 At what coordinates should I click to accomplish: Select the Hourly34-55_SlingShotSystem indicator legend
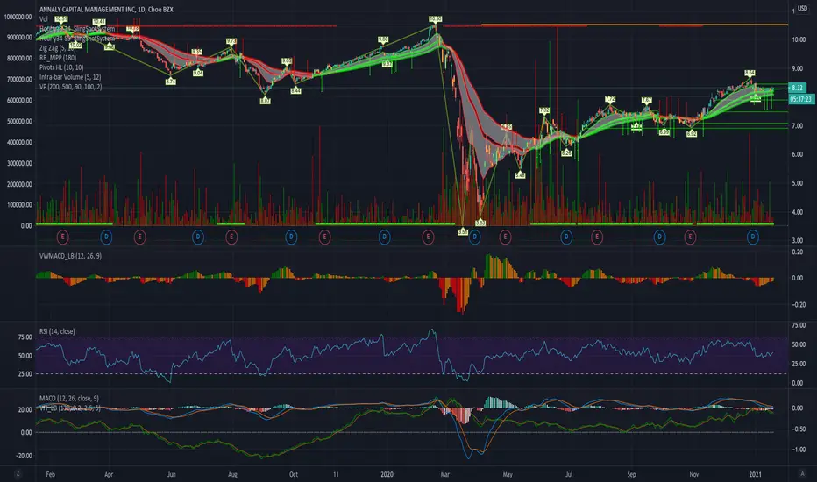pos(77,39)
